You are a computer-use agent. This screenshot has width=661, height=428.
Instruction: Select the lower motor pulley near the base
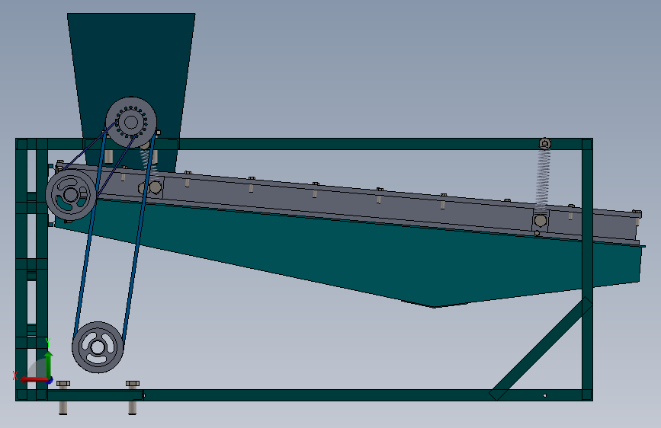click(x=98, y=347)
